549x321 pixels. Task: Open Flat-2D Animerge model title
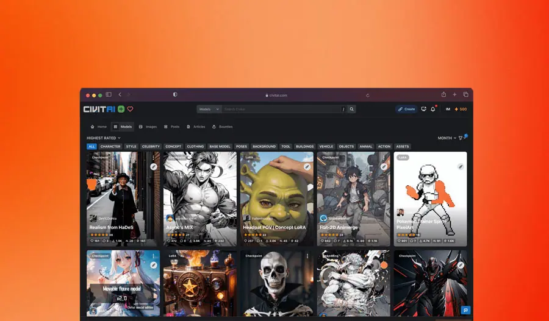click(x=339, y=227)
